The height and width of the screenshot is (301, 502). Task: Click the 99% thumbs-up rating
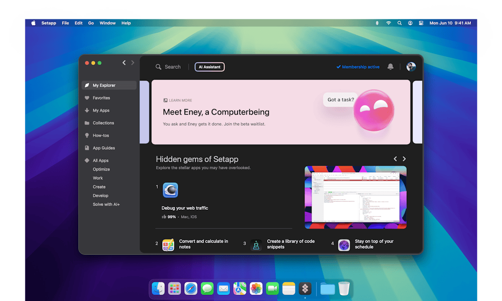[x=169, y=217]
